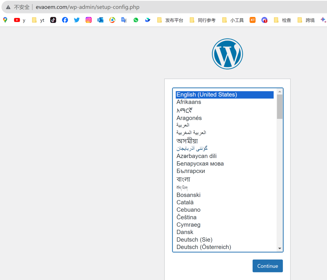
Task: Select Dansk in the language list
Action: point(224,232)
